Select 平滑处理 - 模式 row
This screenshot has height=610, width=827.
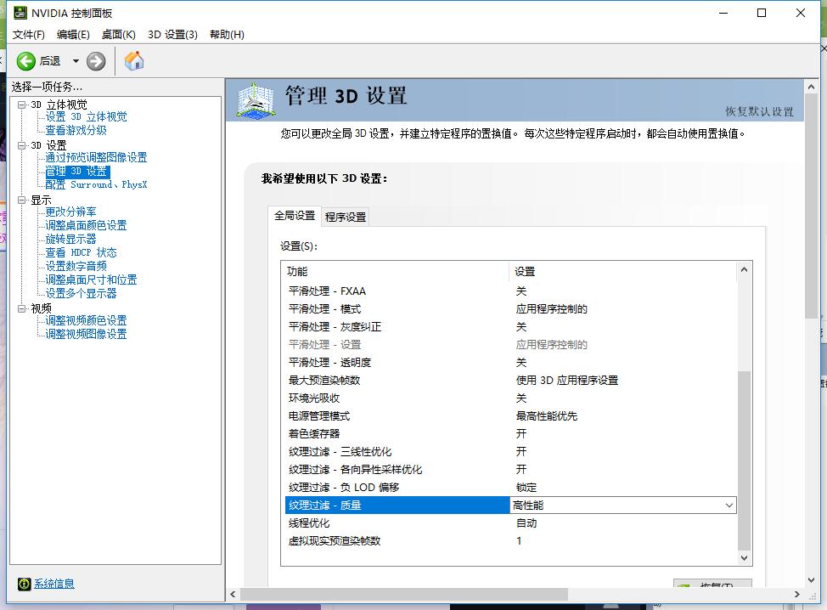[x=510, y=308]
